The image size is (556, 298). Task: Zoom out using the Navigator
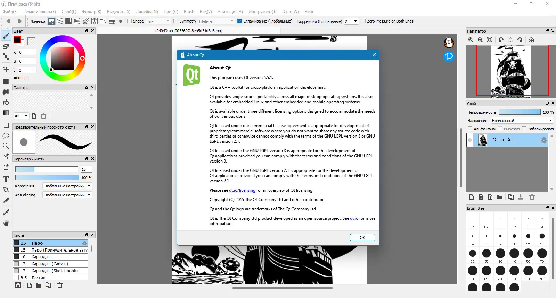(x=480, y=40)
